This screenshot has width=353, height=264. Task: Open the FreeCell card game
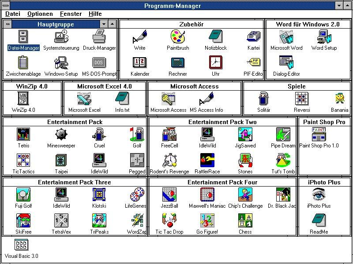coord(169,135)
